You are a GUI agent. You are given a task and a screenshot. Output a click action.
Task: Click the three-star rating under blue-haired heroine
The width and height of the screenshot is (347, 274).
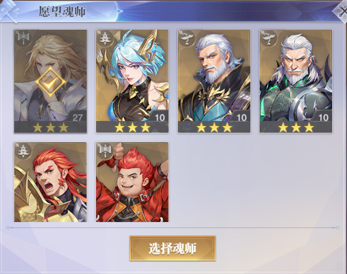pos(132,127)
